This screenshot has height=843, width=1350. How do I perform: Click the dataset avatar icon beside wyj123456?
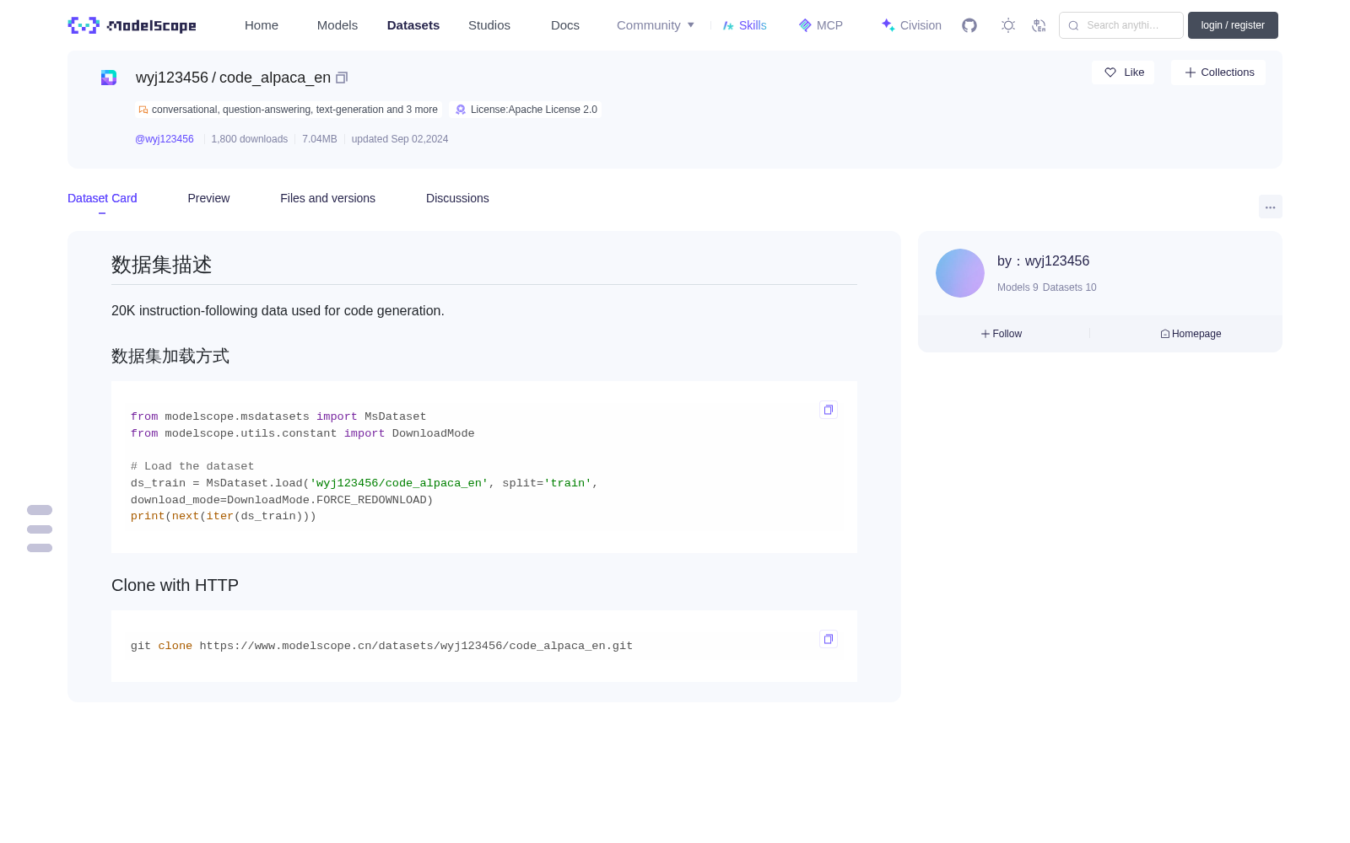[109, 78]
